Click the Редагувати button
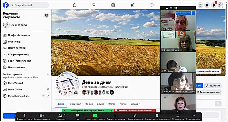This screenshot has width=228, height=122. 213,86
